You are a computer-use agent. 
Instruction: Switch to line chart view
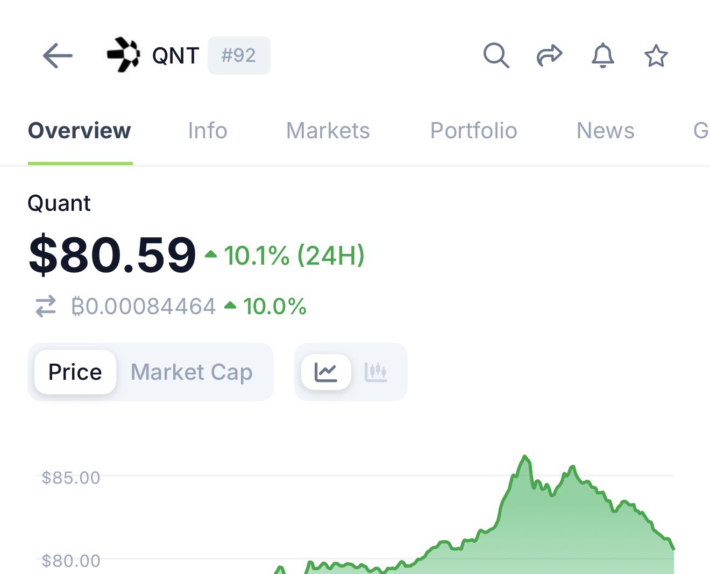pos(326,372)
